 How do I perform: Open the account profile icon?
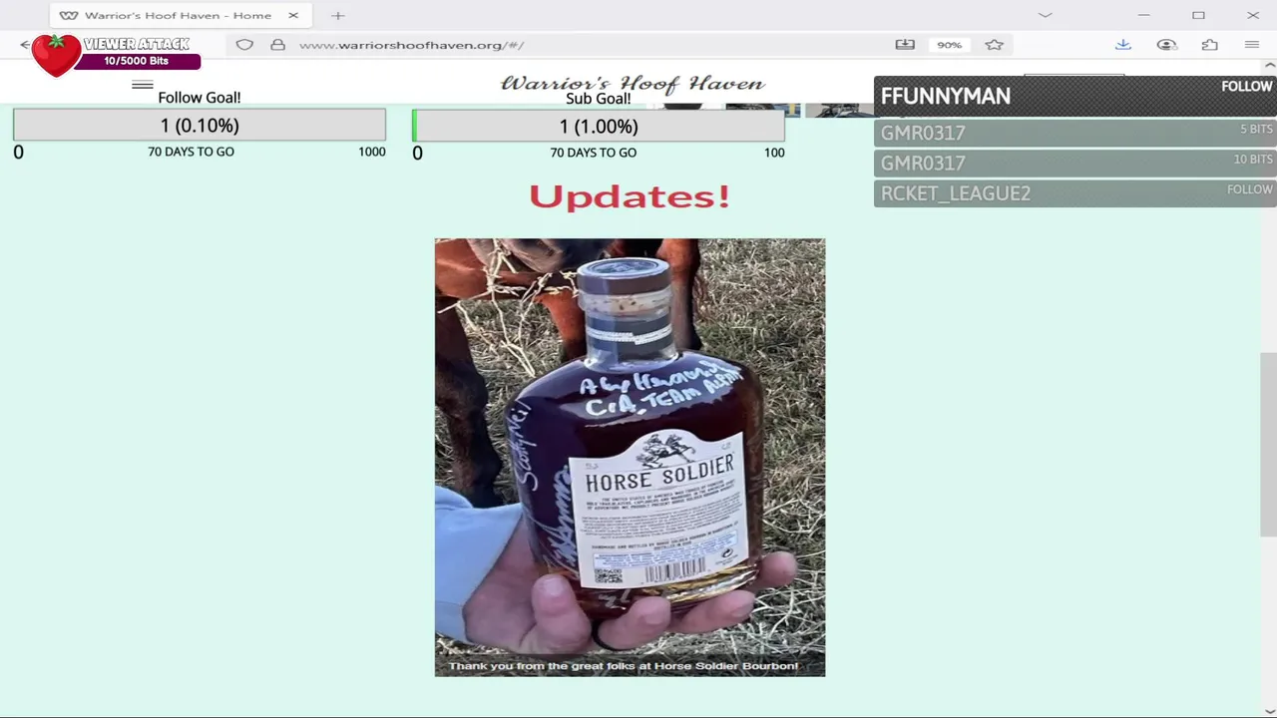pos(1166,45)
